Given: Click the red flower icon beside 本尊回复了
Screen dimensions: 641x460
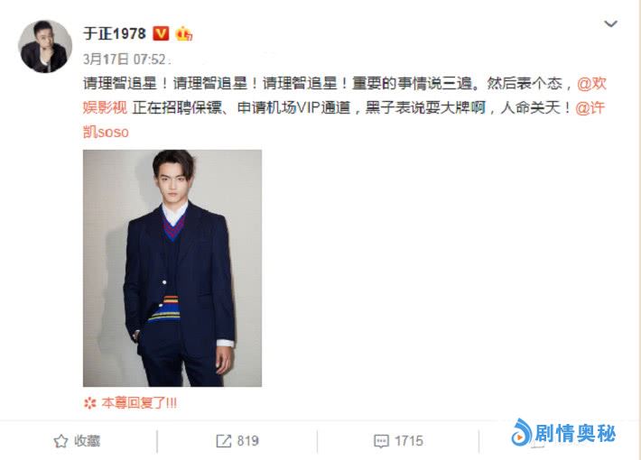Looking at the screenshot, I should pos(89,403).
